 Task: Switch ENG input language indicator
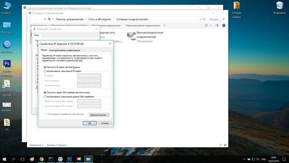pyautogui.click(x=264, y=159)
